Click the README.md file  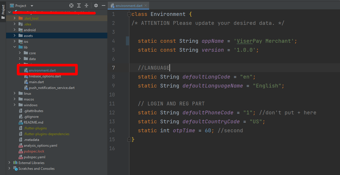[x=33, y=122]
